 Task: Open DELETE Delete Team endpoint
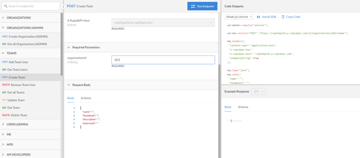[x=30, y=115]
